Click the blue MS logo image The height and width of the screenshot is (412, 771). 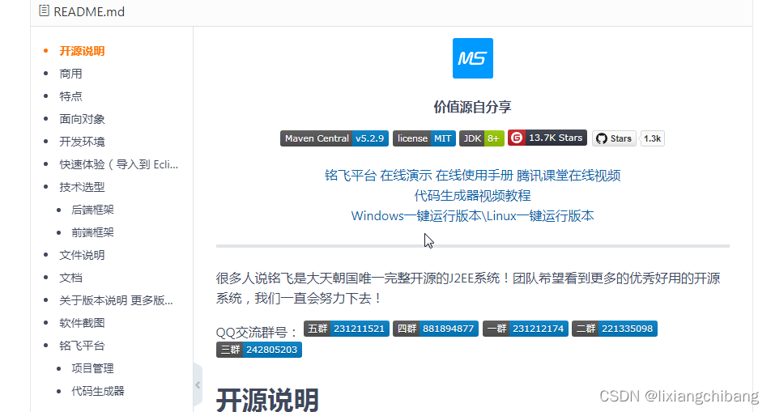472,58
